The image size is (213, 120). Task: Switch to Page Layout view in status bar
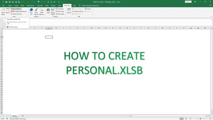tap(186, 119)
